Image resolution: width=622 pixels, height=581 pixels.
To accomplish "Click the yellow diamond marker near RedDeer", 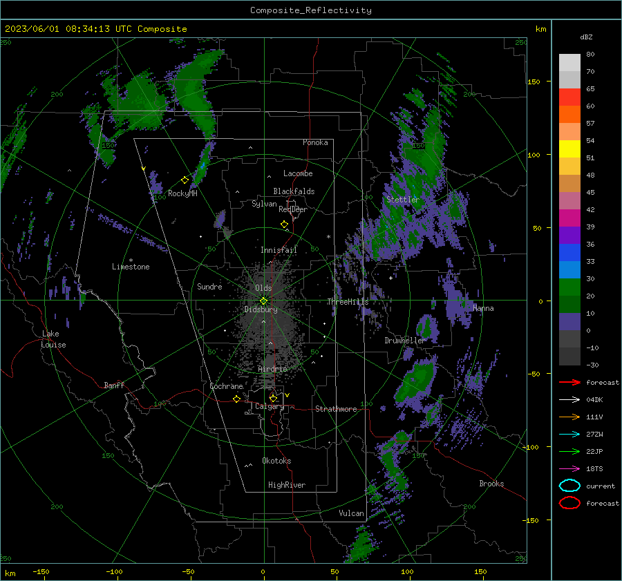I will pyautogui.click(x=284, y=225).
